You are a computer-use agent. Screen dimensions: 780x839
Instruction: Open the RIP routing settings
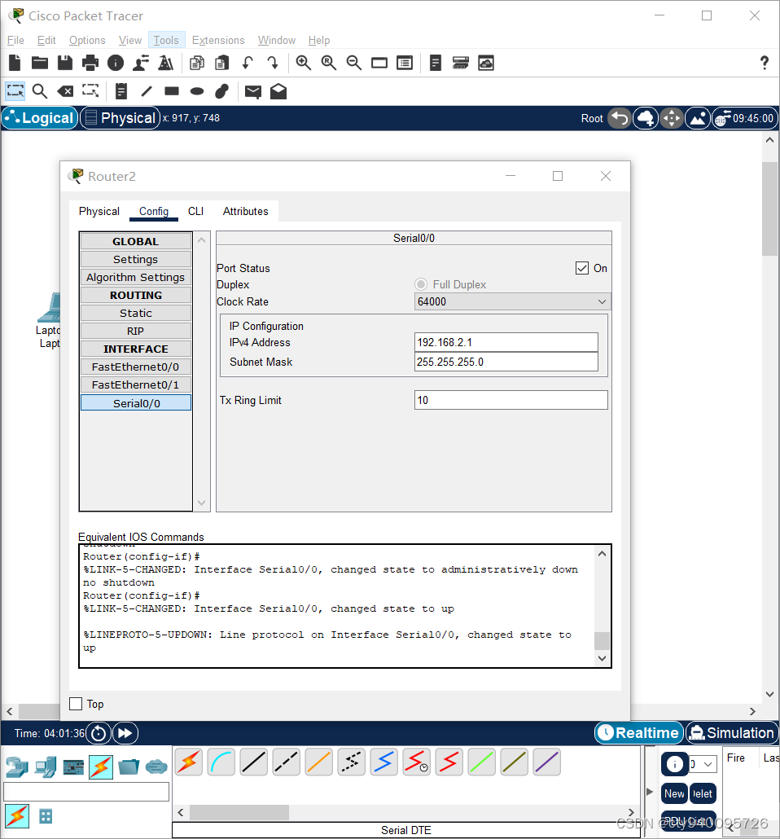(136, 332)
